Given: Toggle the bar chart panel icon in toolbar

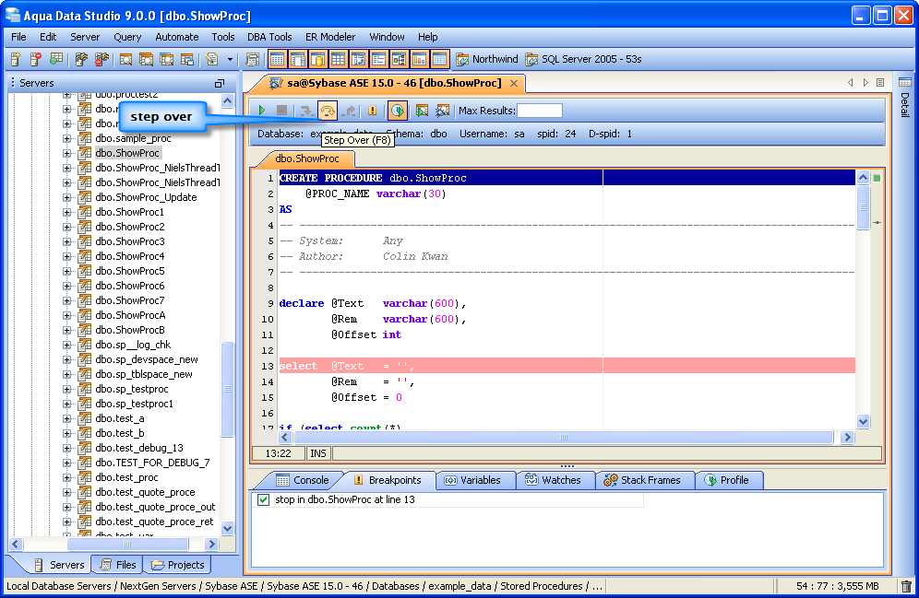Looking at the screenshot, I should point(419,59).
